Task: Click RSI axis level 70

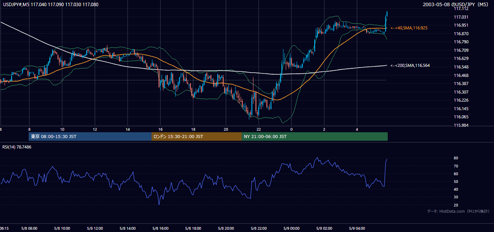Action: click(456, 166)
